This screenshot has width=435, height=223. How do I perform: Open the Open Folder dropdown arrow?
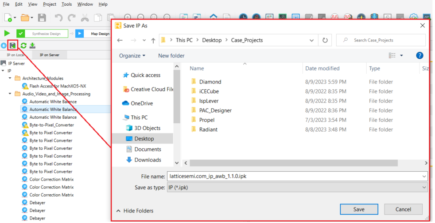32,18
